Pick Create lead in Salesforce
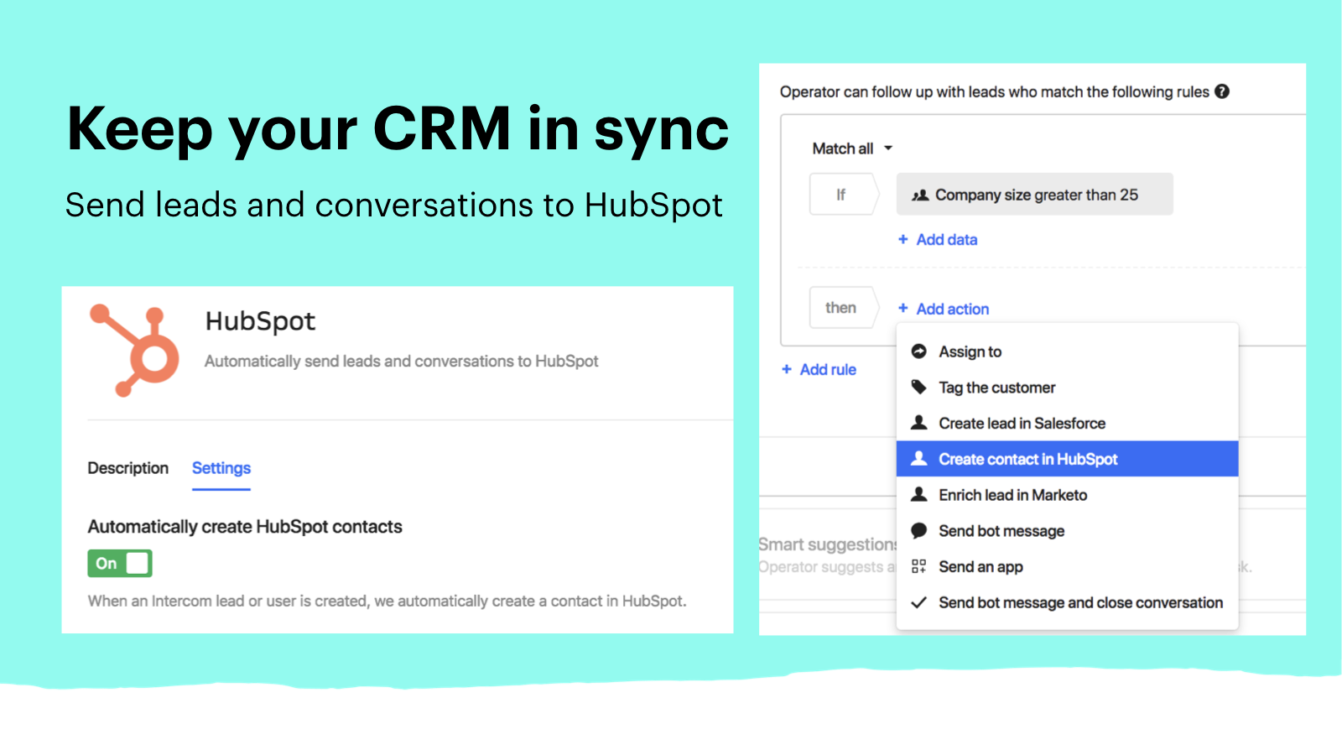The width and height of the screenshot is (1342, 755). [x=1068, y=424]
